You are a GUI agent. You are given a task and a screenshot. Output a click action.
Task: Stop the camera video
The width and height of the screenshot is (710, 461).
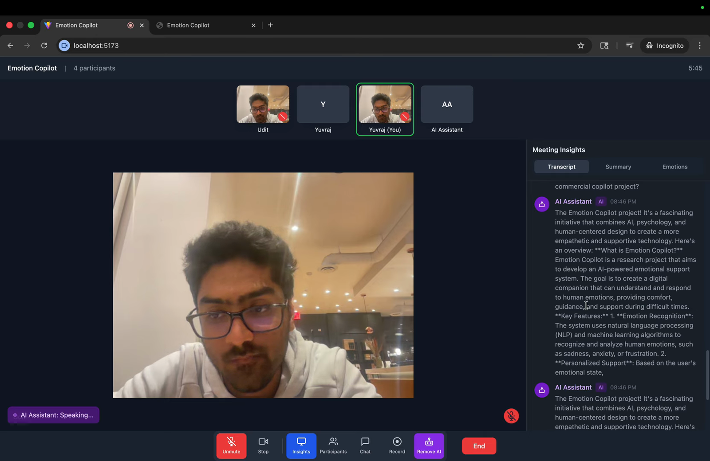coord(263,445)
